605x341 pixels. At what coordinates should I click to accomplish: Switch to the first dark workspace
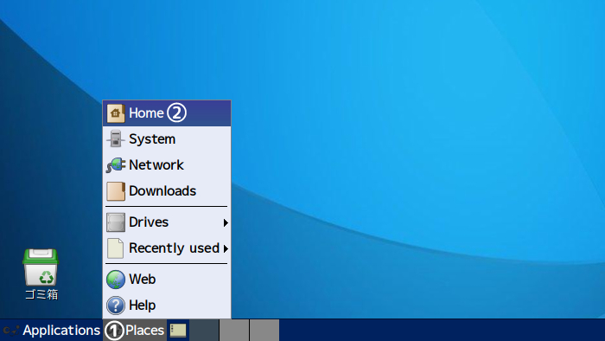204,331
